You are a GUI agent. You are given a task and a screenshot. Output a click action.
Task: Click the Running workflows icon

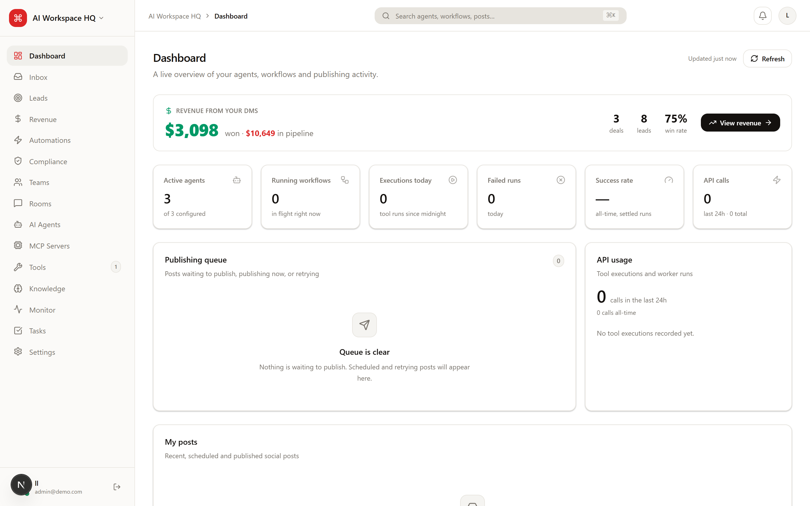345,180
